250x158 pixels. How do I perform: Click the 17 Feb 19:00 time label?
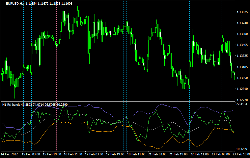point(115,154)
